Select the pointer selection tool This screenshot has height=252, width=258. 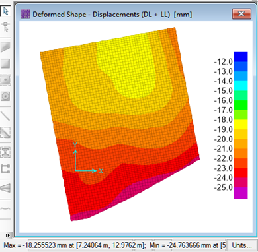click(x=5, y=11)
